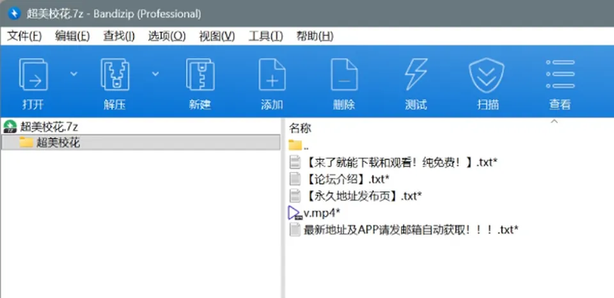Click the Delete (删除) file icon
614x298 pixels.
[344, 74]
